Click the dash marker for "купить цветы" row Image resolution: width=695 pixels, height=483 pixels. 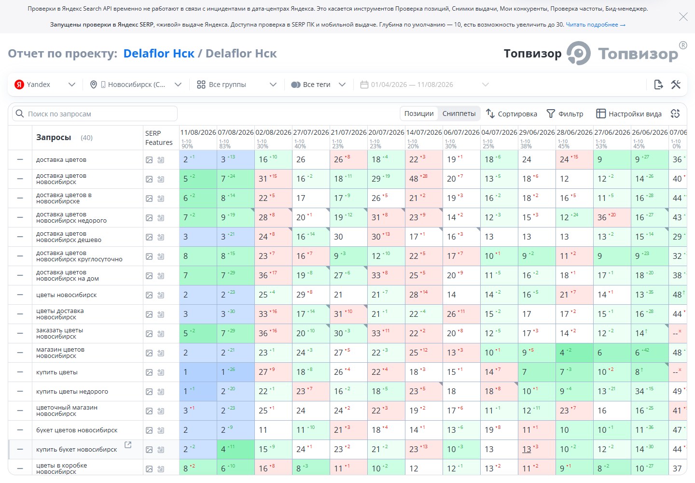pyautogui.click(x=20, y=372)
